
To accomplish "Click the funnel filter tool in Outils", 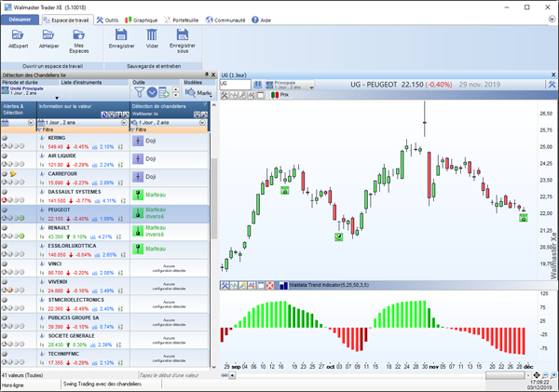I will 140,93.
